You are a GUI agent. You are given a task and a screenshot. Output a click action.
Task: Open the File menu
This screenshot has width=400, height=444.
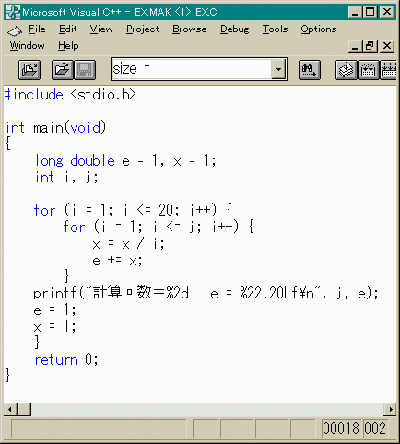coord(37,29)
